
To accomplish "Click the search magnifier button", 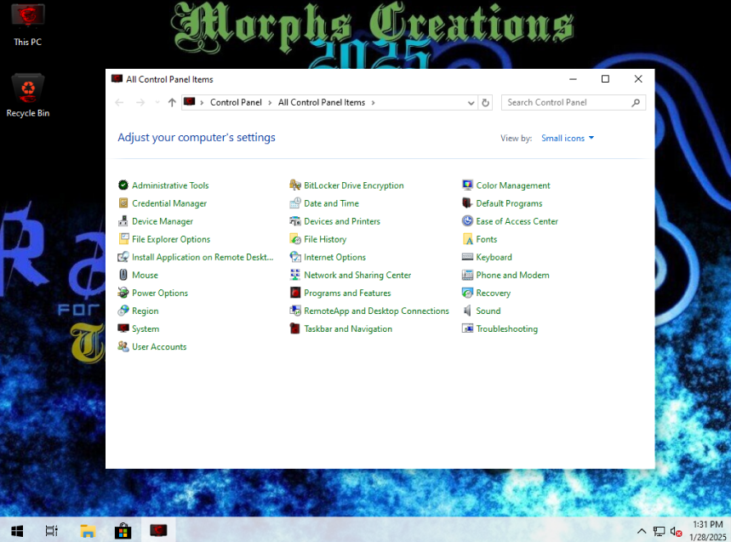I will click(636, 102).
